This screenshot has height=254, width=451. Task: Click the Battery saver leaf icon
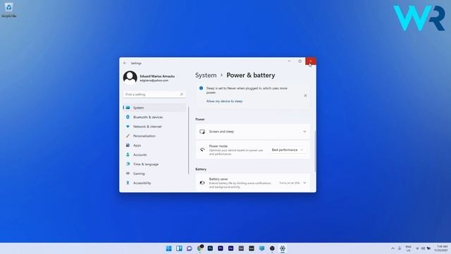click(202, 183)
